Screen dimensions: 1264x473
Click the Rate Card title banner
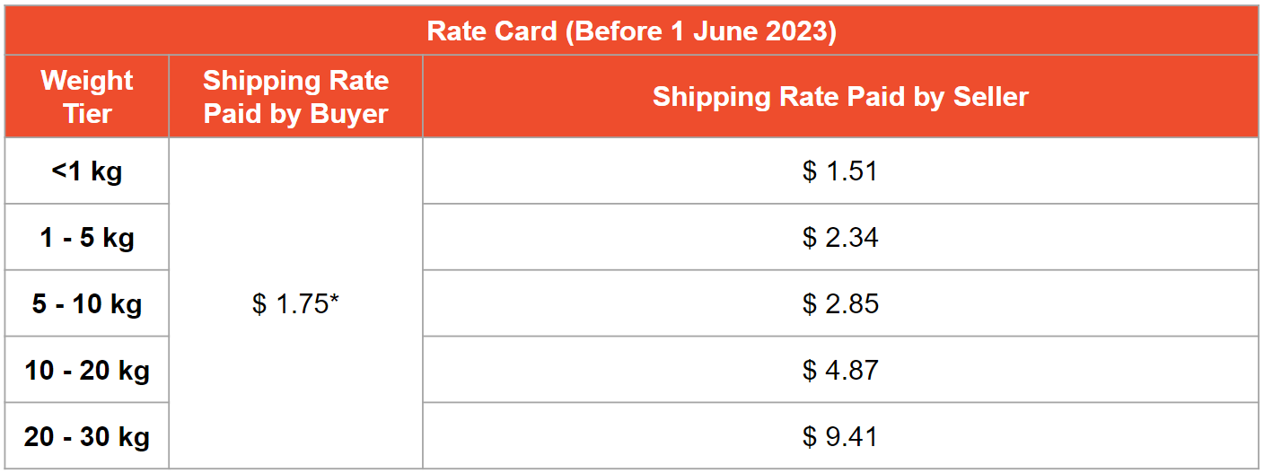(631, 31)
